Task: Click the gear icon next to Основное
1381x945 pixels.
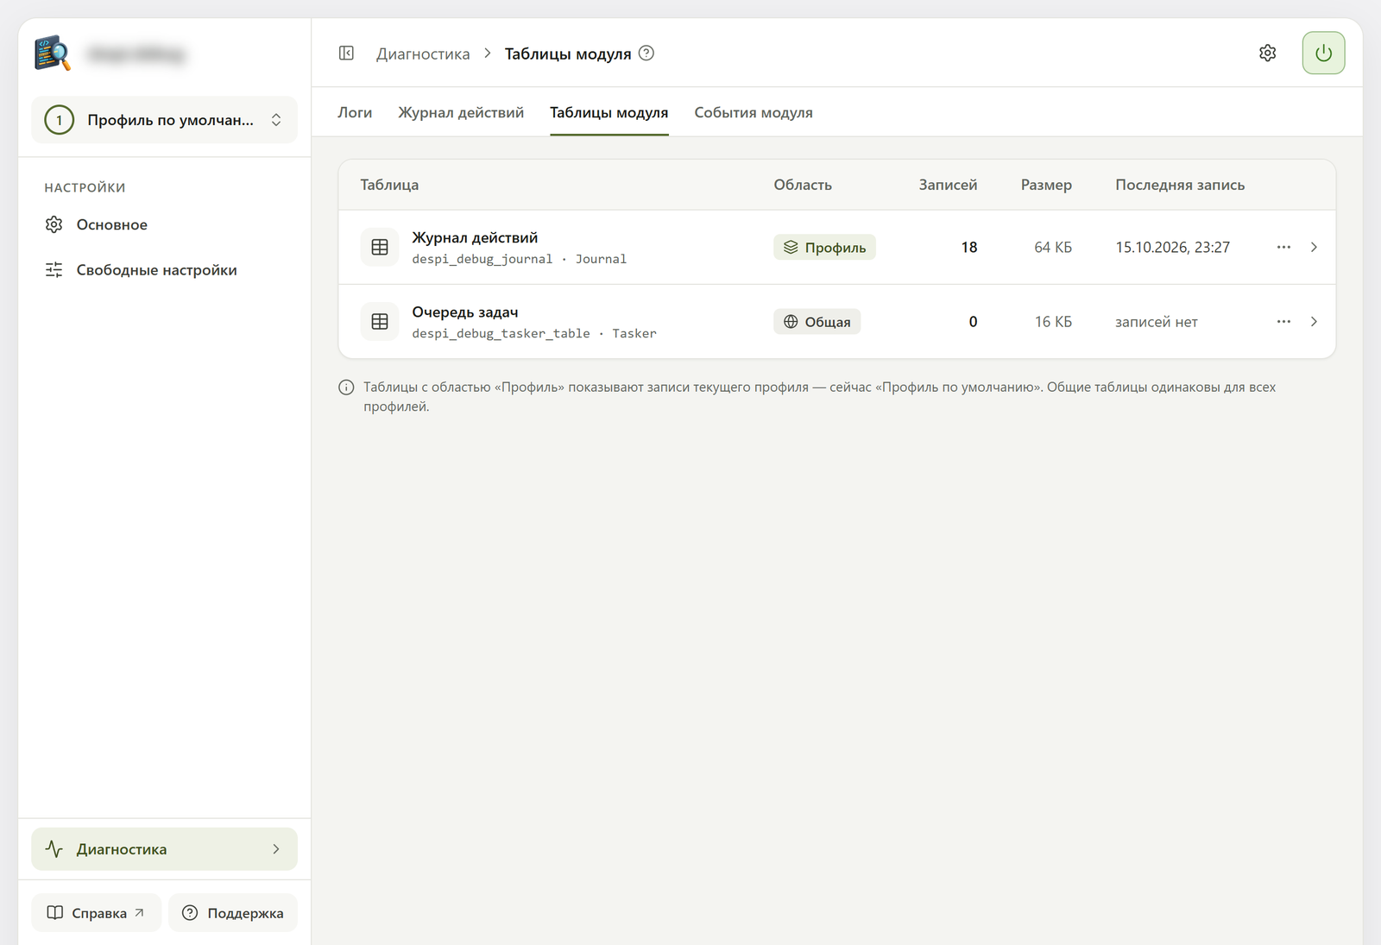Action: click(x=54, y=224)
